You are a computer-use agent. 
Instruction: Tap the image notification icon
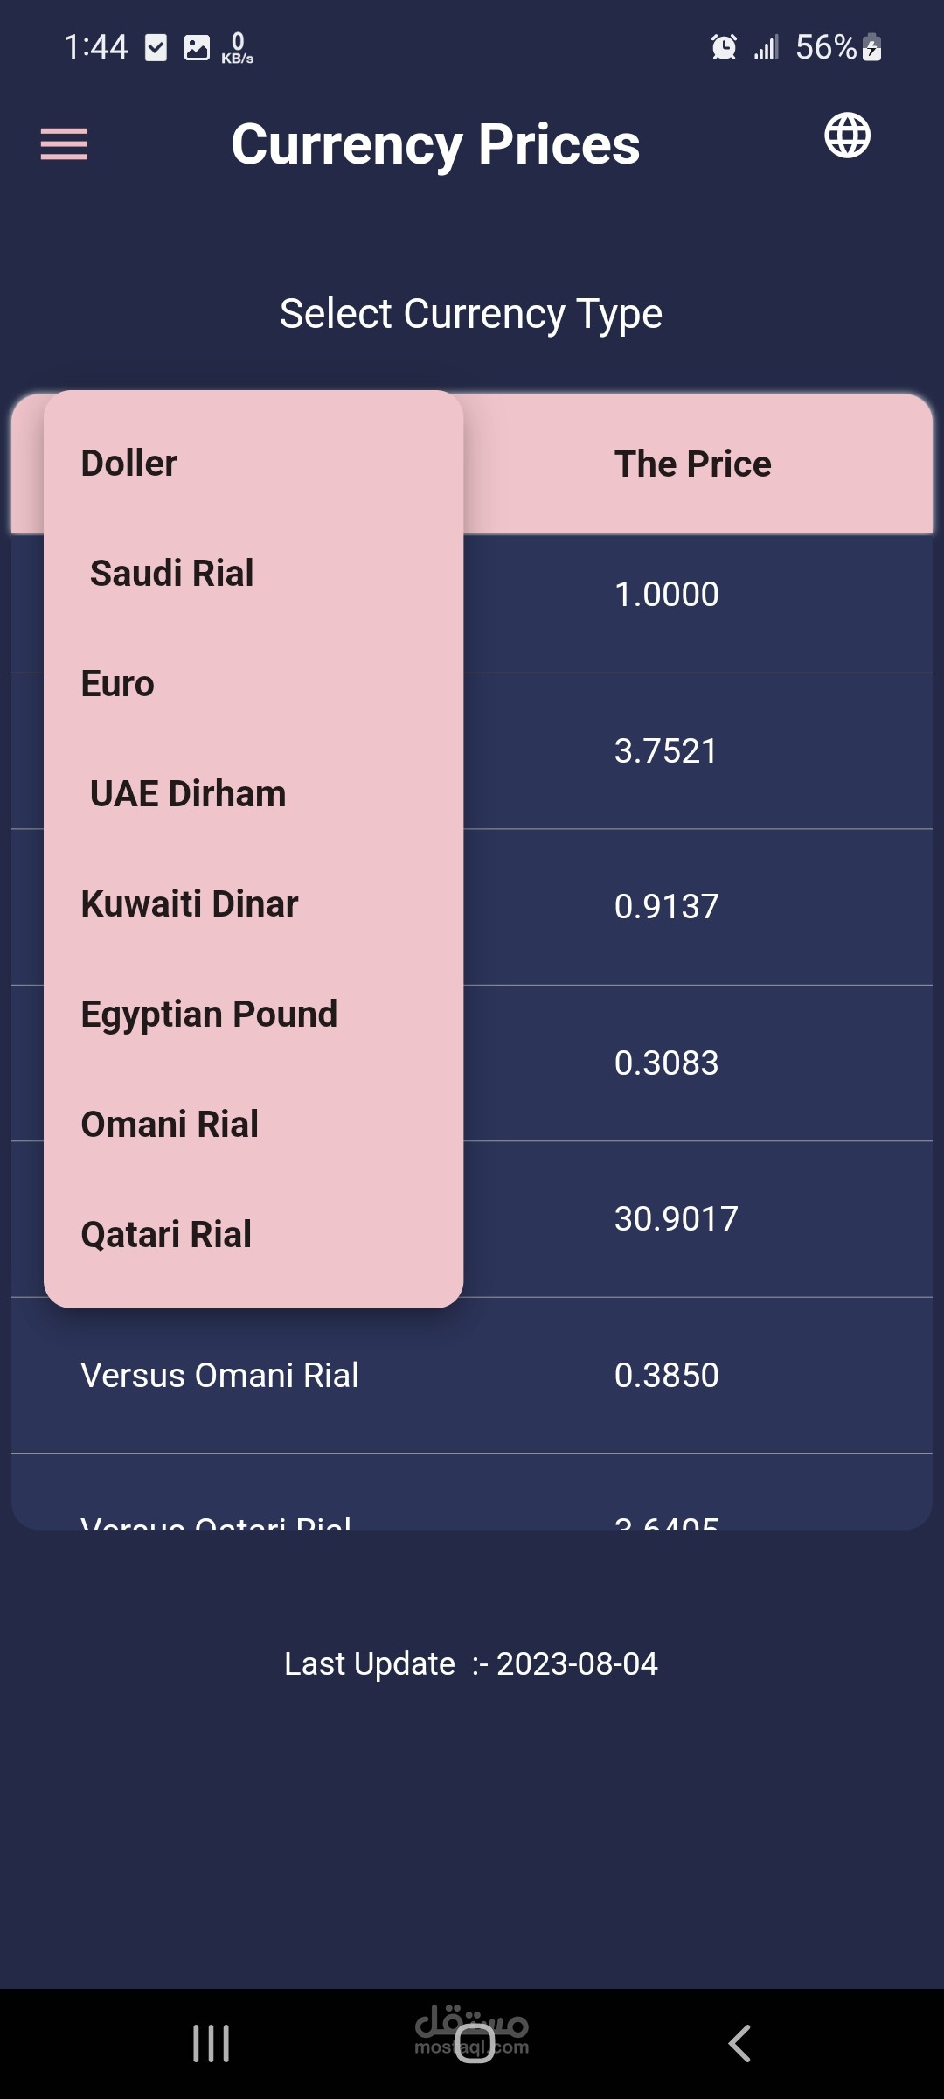pyautogui.click(x=197, y=47)
